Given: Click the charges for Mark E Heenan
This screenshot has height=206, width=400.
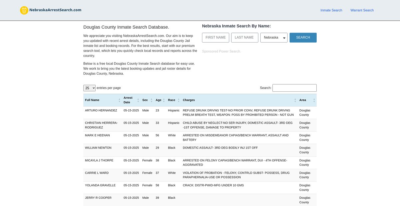Looking at the screenshot, I should coord(236,138).
